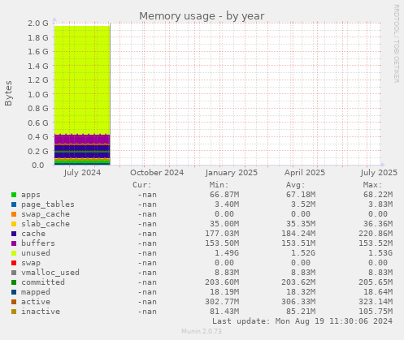Click the cache avg value 184.24M

point(298,234)
